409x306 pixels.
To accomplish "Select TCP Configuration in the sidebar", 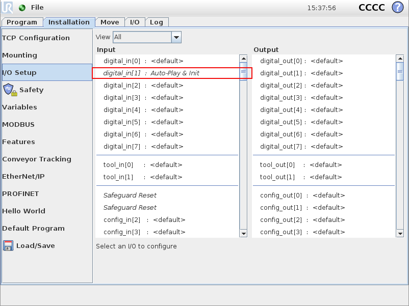I will (36, 38).
